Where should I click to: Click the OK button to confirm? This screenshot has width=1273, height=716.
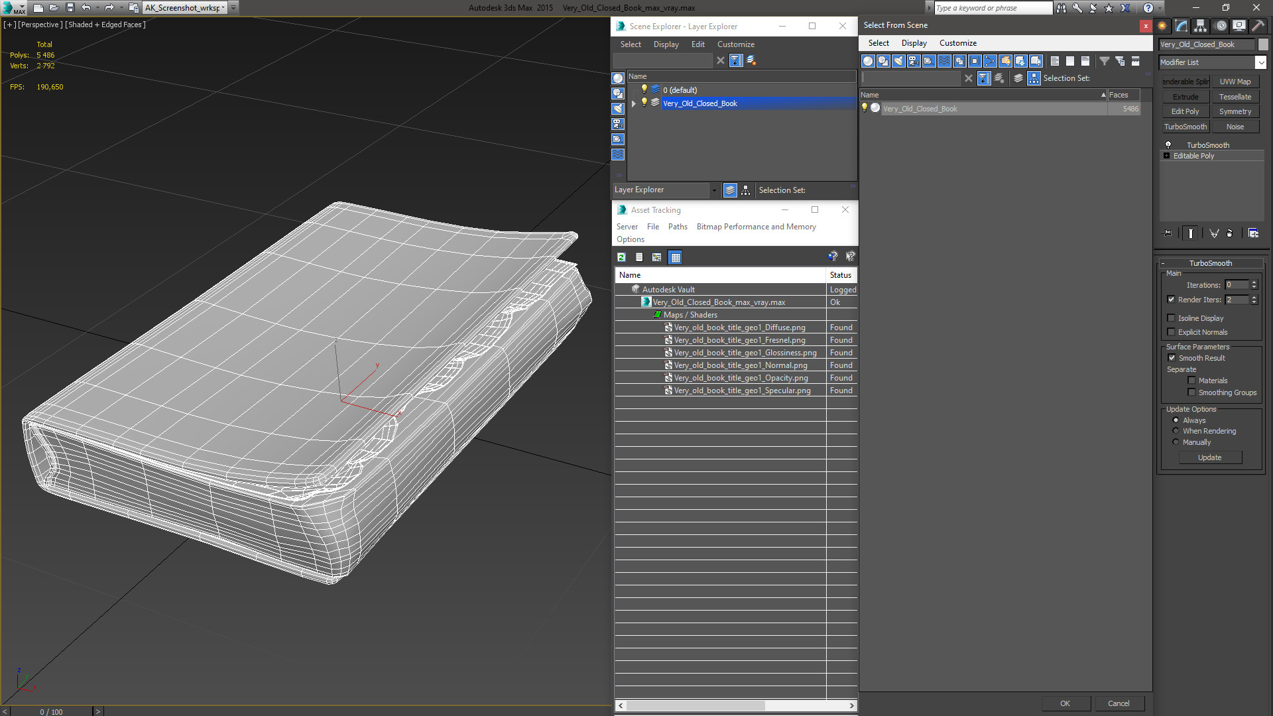pos(1065,704)
